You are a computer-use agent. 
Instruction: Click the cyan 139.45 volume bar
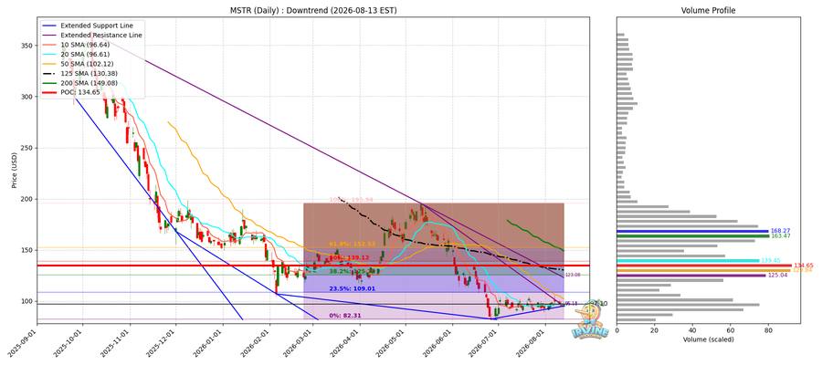[688, 260]
